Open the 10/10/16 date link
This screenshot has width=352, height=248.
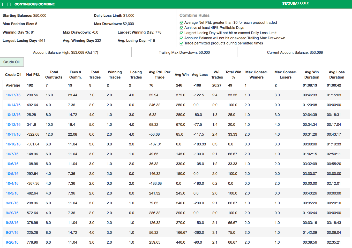13,144
